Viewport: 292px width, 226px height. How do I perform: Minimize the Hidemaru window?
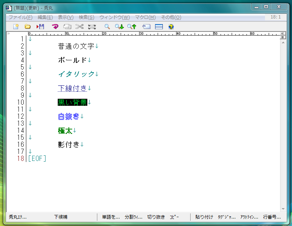point(256,7)
